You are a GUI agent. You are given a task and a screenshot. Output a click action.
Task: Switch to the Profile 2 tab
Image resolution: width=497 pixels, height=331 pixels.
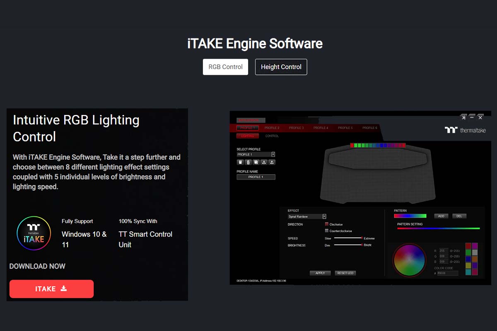click(x=272, y=128)
